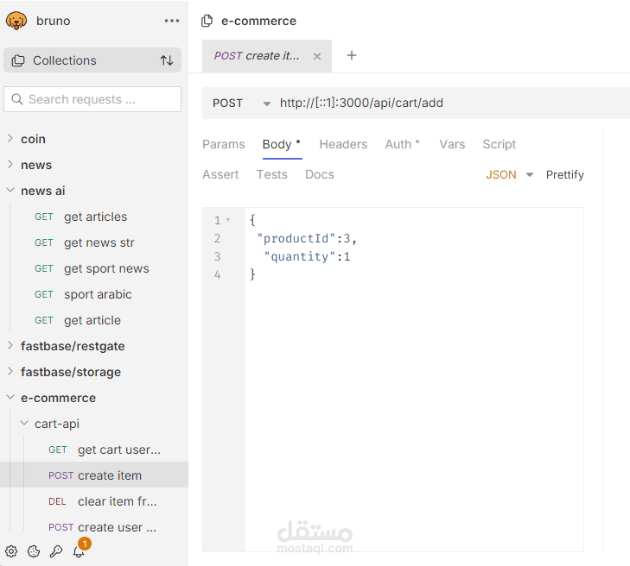Expand the fastbase/storage collection

(x=10, y=372)
